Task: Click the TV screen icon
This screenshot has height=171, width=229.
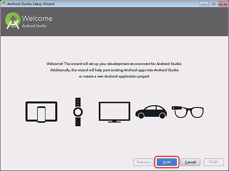Action: 114,112
